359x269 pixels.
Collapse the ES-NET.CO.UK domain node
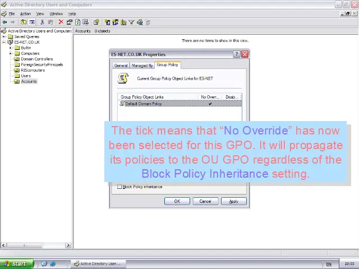pos(4,42)
